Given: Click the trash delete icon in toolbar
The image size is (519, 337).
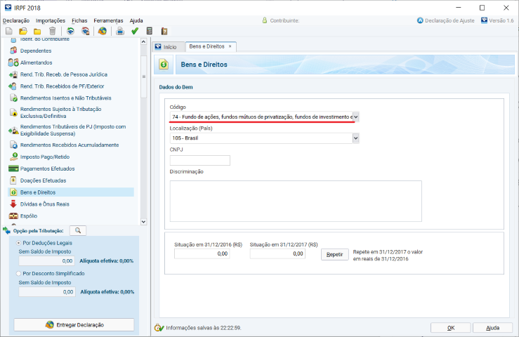Looking at the screenshot, I should click(x=52, y=32).
